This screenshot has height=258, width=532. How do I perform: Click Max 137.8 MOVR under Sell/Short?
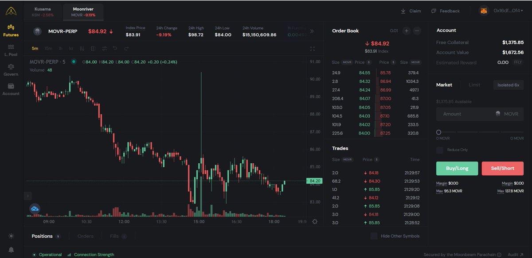tap(511, 191)
